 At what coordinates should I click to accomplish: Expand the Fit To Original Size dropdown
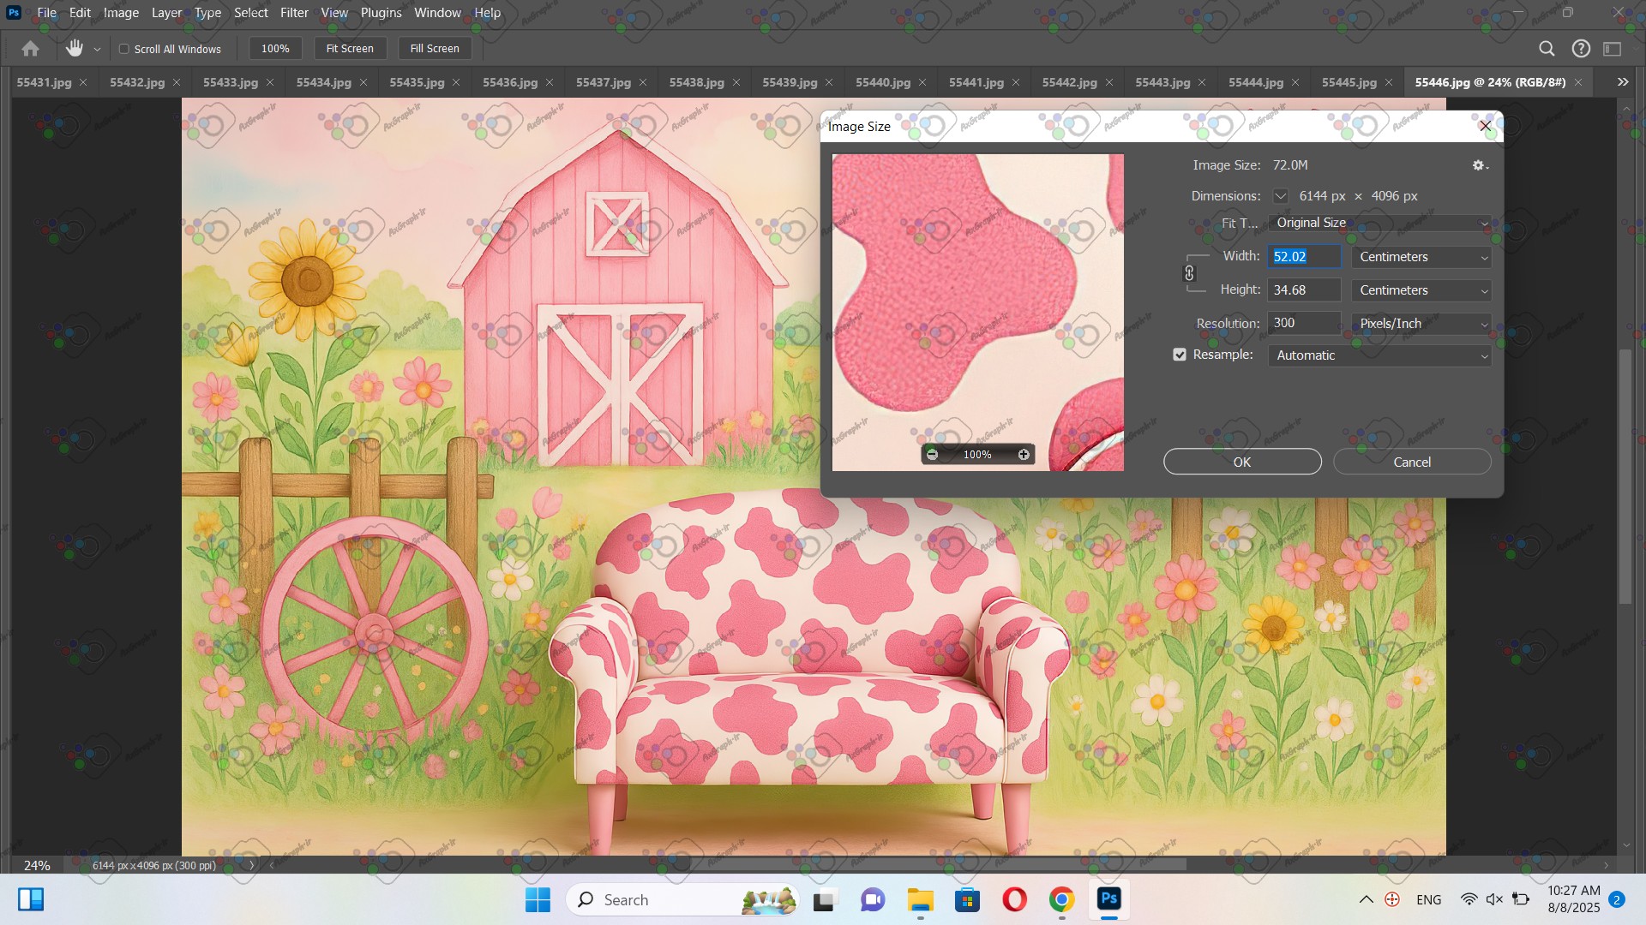pos(1379,223)
